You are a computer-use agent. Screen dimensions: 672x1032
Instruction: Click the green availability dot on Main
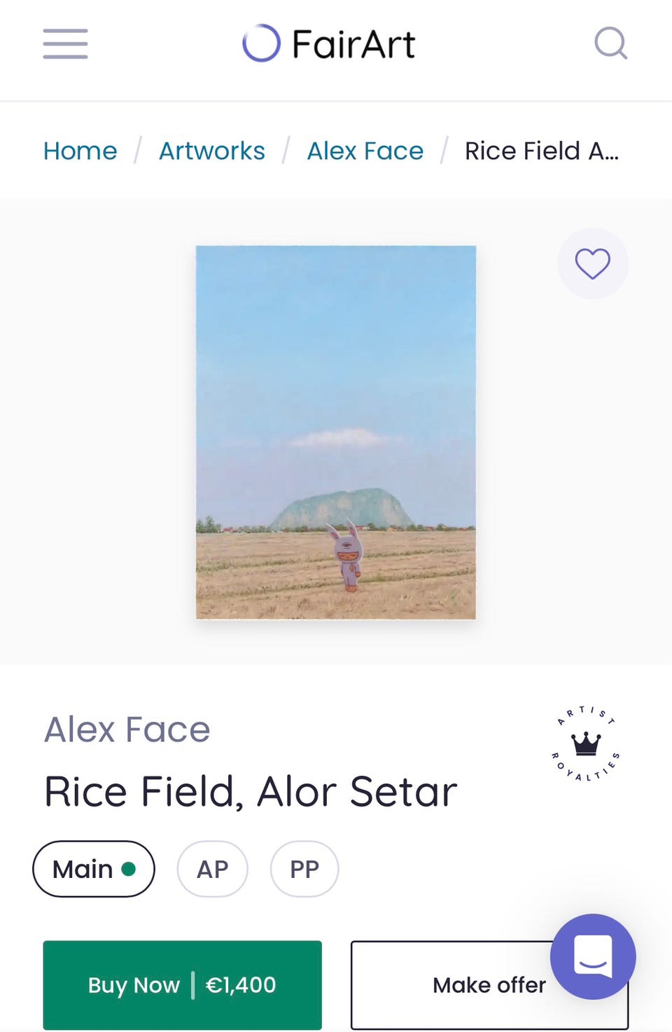[128, 869]
